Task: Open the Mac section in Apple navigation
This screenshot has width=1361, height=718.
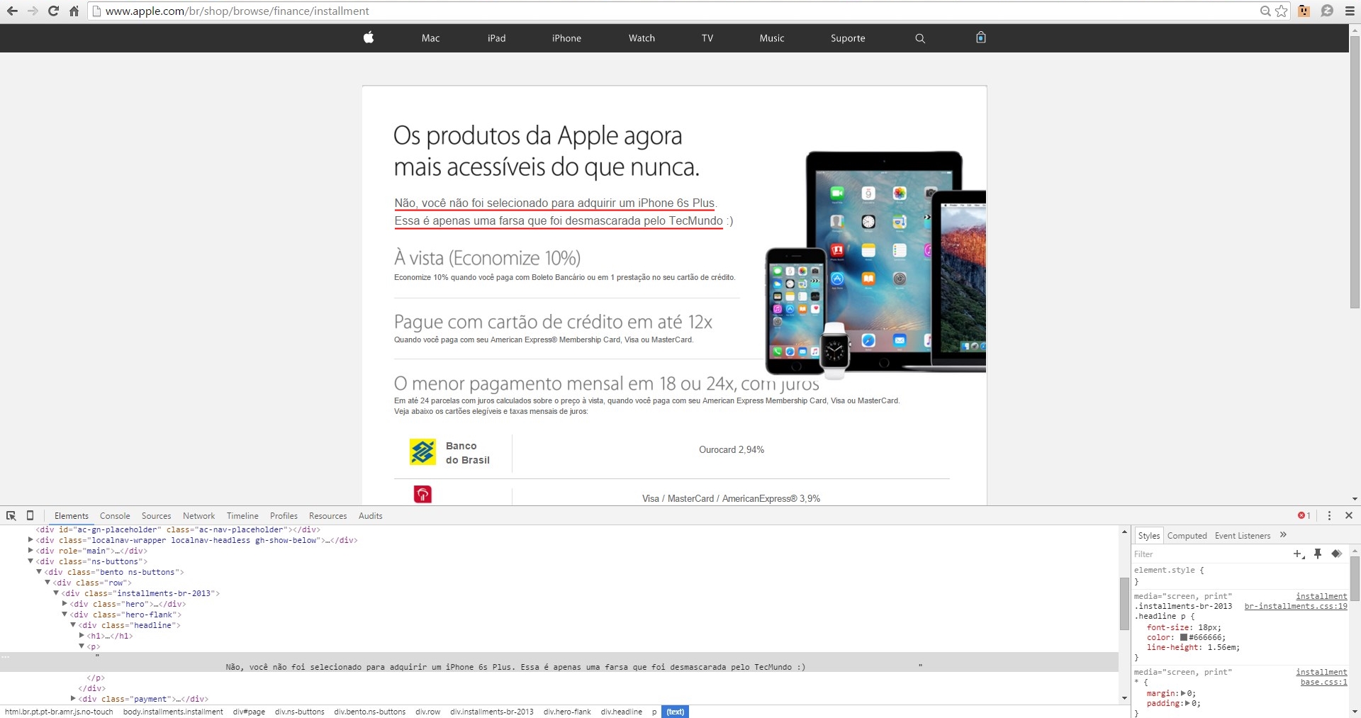Action: [430, 38]
